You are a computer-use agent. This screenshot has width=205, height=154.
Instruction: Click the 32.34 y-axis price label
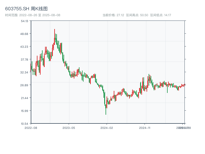click(x=25, y=72)
